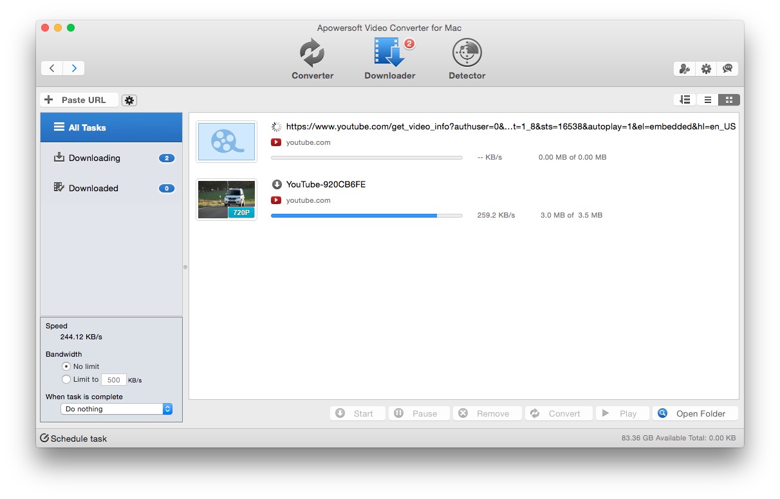Click the 720P car video thumbnail
Screen dimensions: 780x499
tap(227, 200)
